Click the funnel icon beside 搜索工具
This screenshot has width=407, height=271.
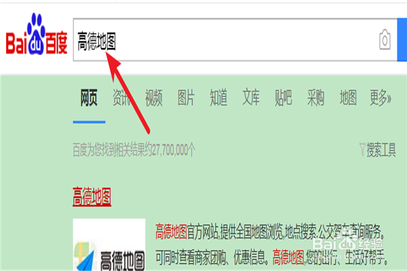362,150
